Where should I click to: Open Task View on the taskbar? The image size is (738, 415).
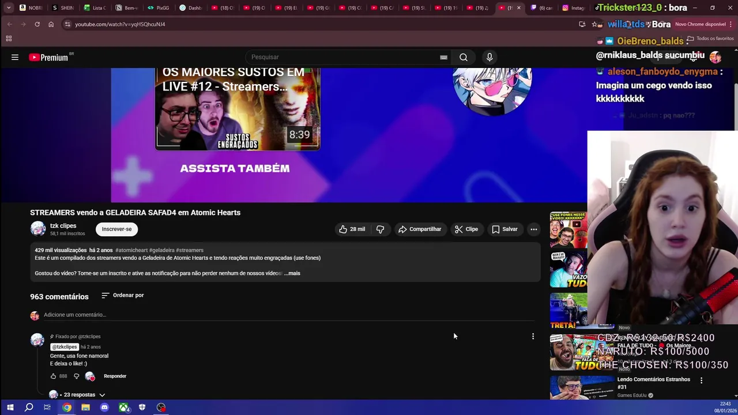[47, 408]
